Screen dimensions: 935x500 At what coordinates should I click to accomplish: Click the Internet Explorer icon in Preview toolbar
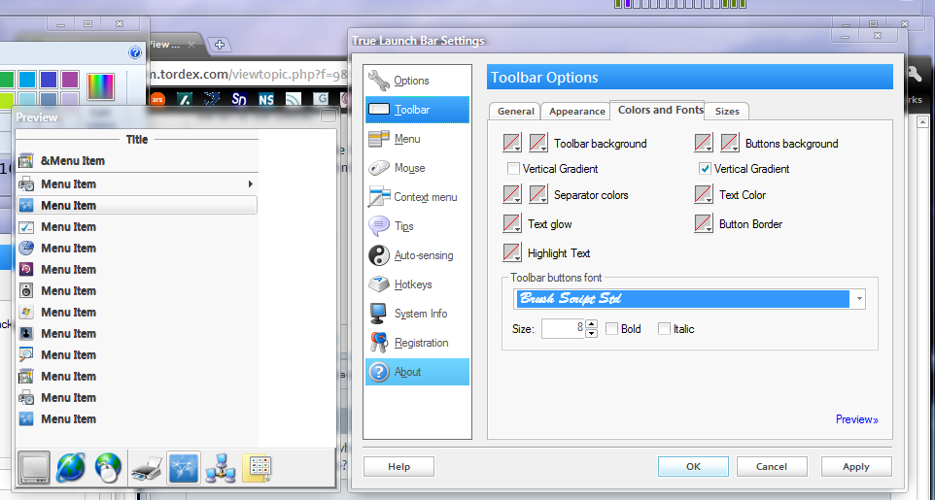pos(71,468)
